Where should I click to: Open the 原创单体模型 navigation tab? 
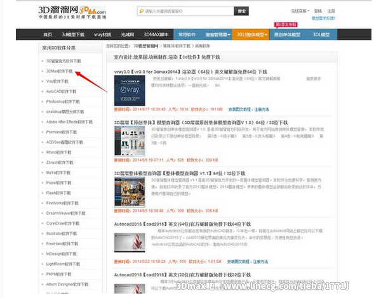(x=287, y=34)
